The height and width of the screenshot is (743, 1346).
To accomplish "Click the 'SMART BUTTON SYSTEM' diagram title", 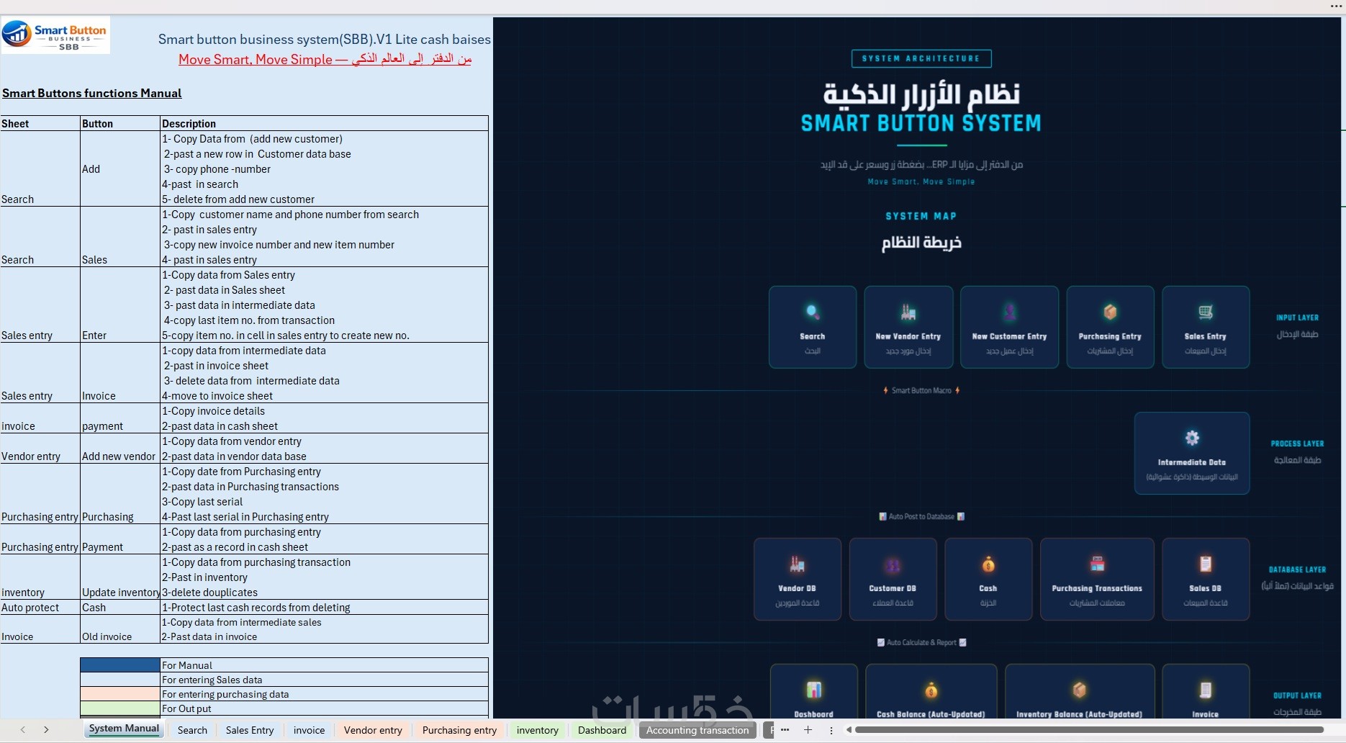I will pos(921,123).
